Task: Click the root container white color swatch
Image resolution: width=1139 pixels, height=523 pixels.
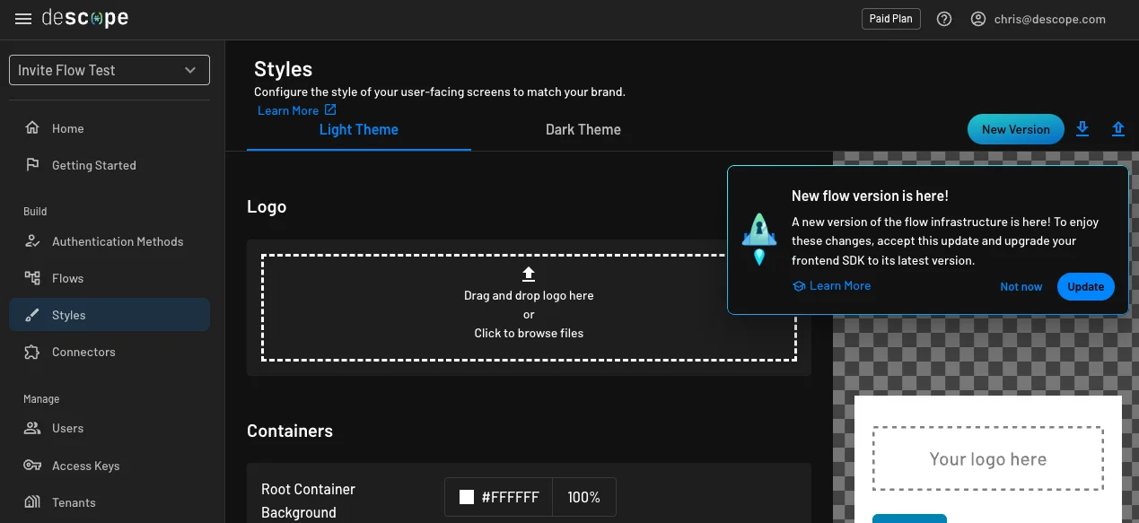Action: [467, 497]
